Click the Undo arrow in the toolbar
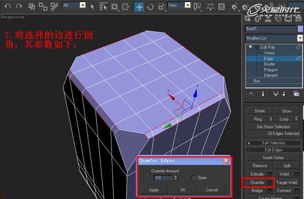304x199 pixels. pyautogui.click(x=8, y=7)
